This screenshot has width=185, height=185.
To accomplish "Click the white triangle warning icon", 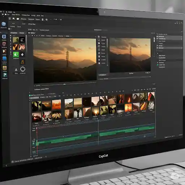I will coord(16,70).
